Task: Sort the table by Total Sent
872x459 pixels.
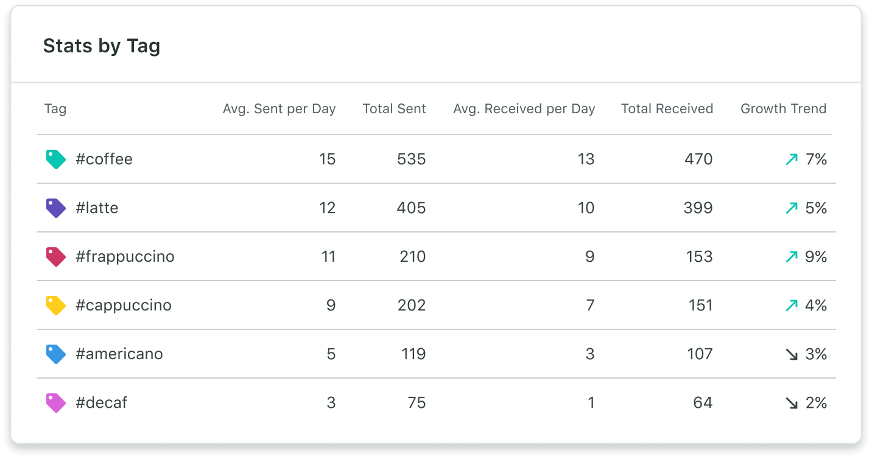Action: [x=394, y=108]
